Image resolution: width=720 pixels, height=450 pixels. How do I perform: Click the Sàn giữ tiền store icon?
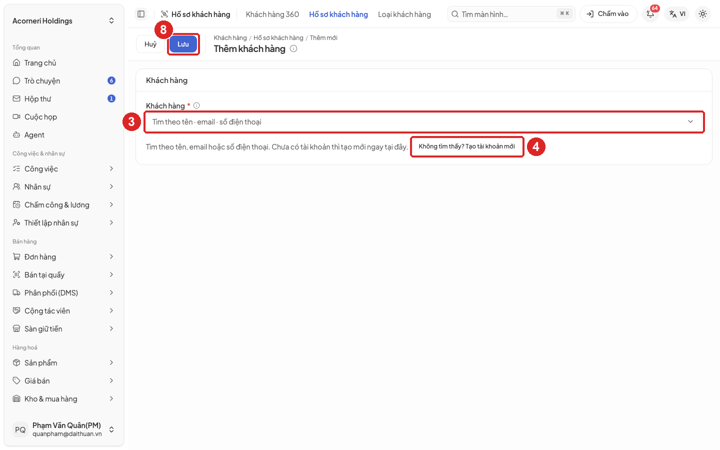click(16, 329)
